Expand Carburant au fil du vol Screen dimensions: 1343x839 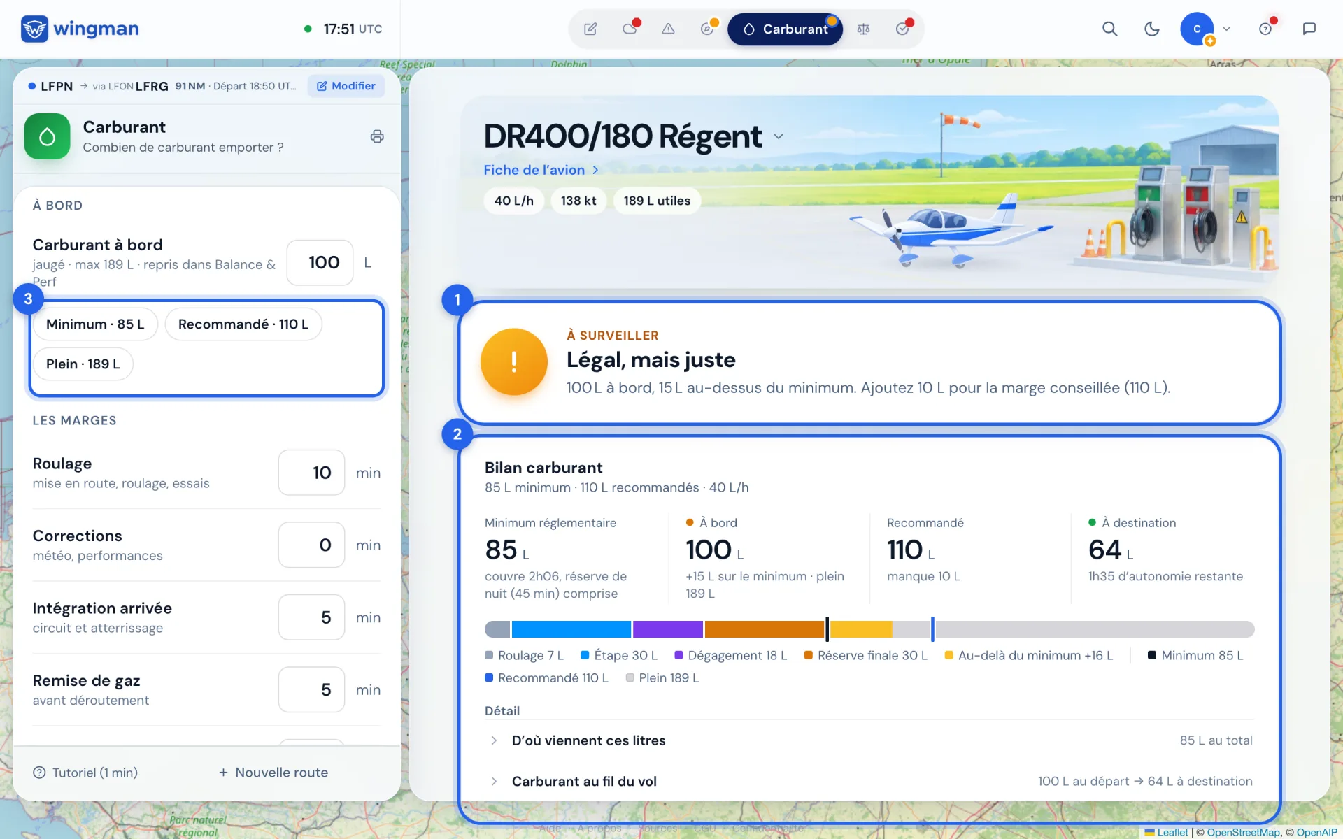[x=869, y=782]
